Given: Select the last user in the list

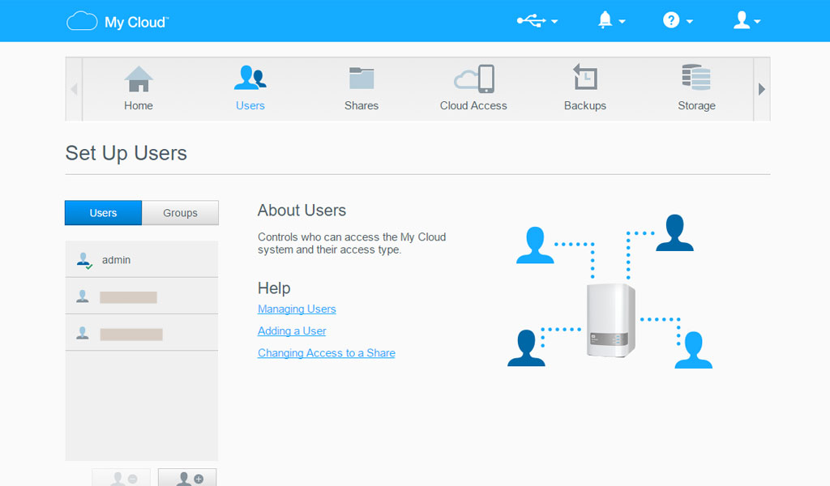Looking at the screenshot, I should tap(141, 333).
